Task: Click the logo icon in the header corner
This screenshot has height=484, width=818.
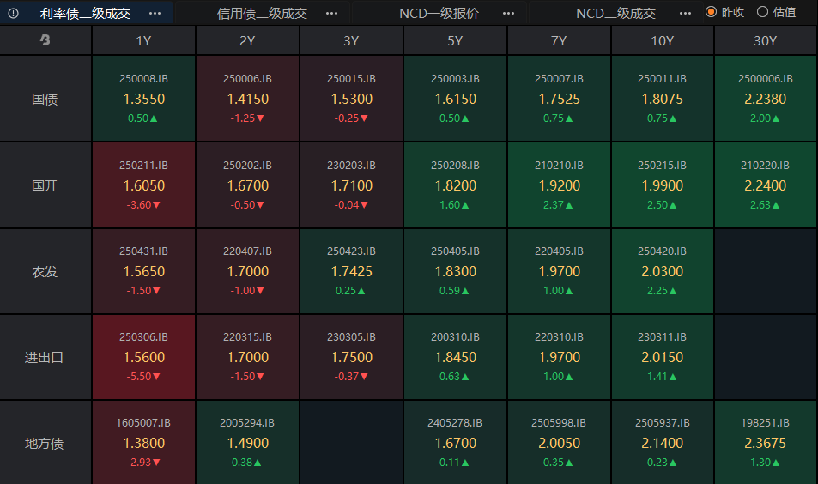Action: (45, 39)
